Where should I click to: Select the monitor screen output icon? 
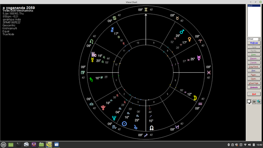[x=249, y=102]
